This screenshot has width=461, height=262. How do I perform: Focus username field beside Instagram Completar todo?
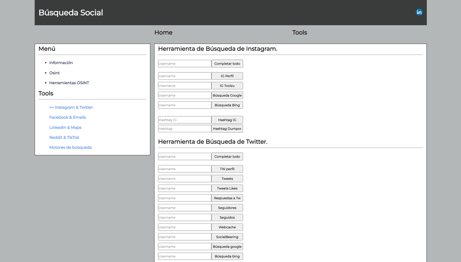[x=185, y=64]
